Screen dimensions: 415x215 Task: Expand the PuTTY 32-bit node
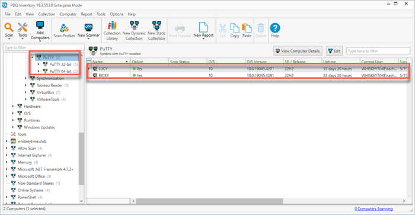click(x=39, y=64)
